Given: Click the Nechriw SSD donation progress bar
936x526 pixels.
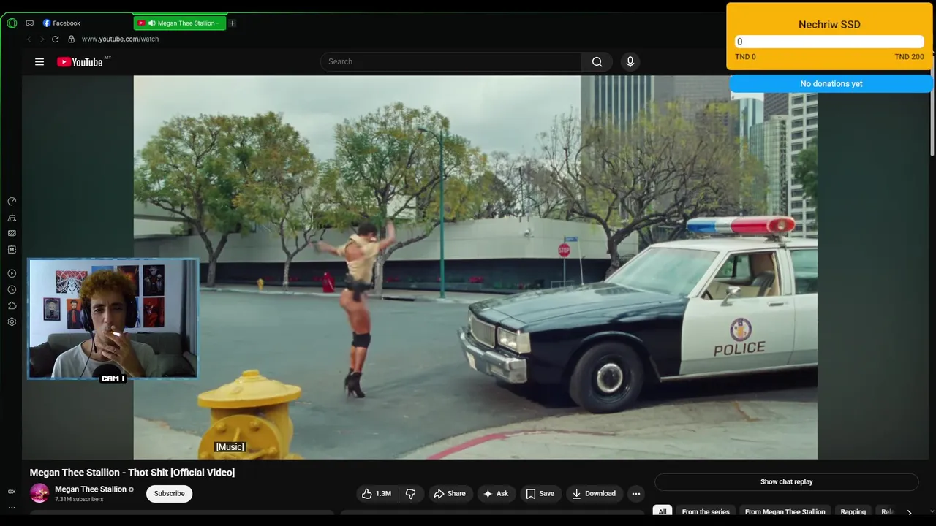Looking at the screenshot, I should click(829, 42).
